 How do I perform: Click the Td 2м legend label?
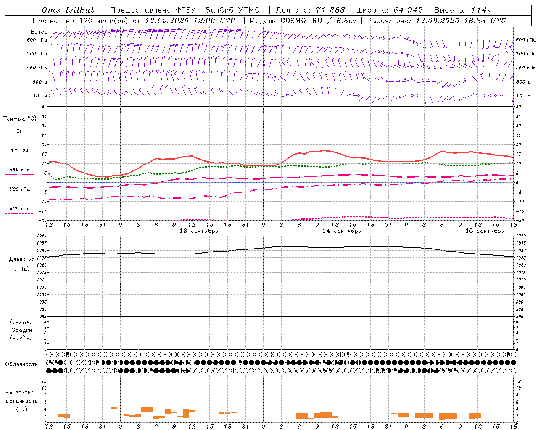tap(20, 150)
